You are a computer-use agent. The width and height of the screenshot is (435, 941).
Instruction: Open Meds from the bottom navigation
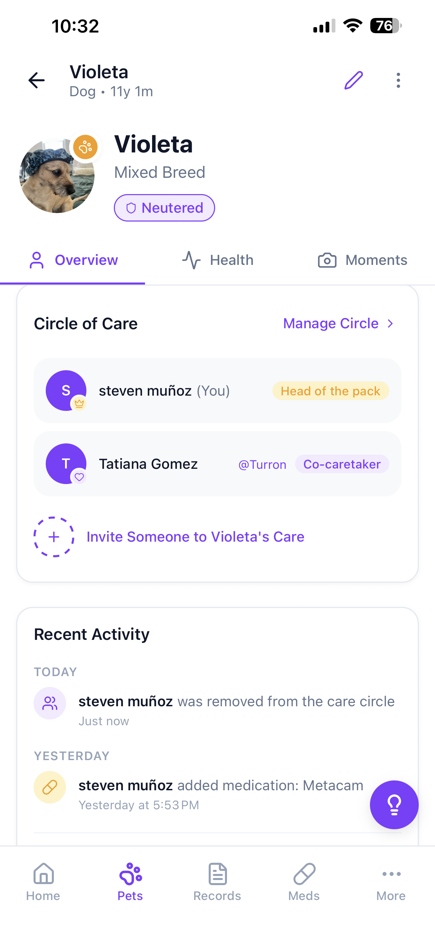pos(304,881)
